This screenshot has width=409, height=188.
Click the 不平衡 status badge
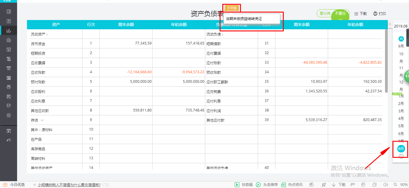[231, 8]
